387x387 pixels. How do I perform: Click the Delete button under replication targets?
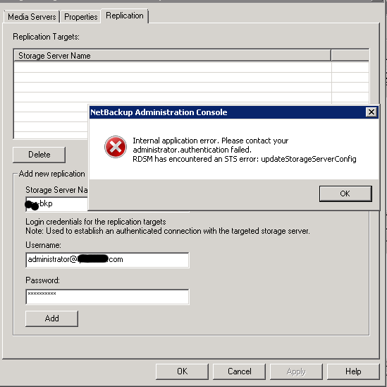[x=39, y=155]
